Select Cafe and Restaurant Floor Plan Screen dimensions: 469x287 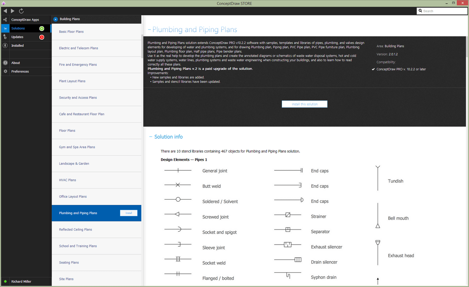(97, 114)
